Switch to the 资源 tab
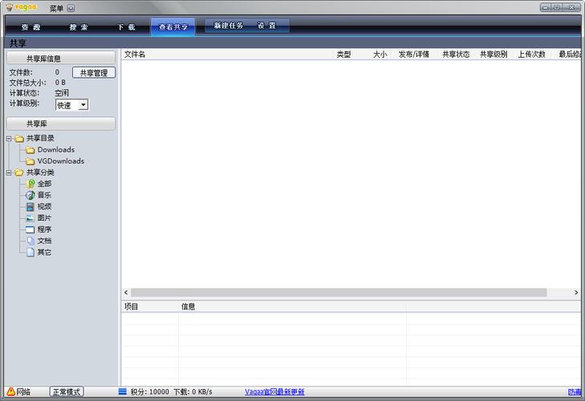Screen dimensions: 585x401 click(30, 26)
